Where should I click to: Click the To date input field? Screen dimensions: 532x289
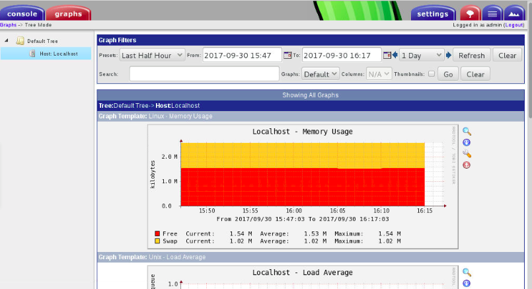[342, 56]
